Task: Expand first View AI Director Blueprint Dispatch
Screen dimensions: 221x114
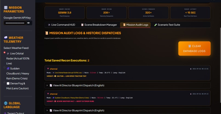Action: [127, 86]
